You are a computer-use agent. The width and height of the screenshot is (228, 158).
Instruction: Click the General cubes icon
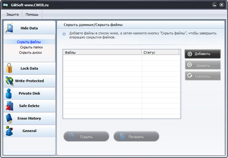tap(9, 131)
